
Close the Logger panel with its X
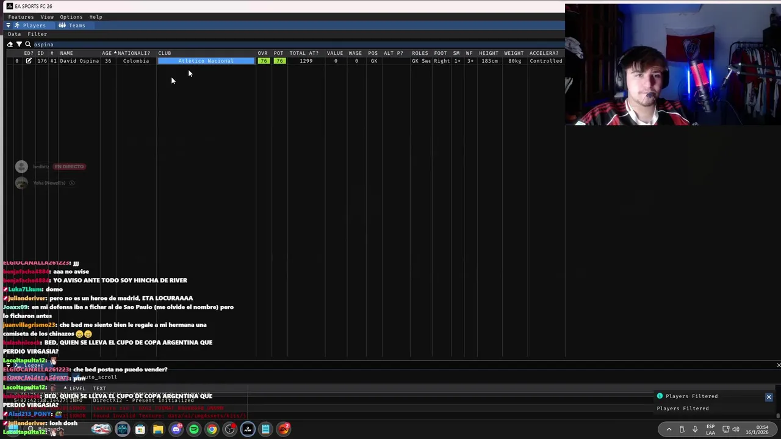pyautogui.click(x=779, y=365)
